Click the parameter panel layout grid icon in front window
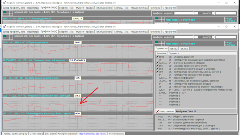Screen dimensions: 240x135 pyautogui.click(x=160, y=43)
